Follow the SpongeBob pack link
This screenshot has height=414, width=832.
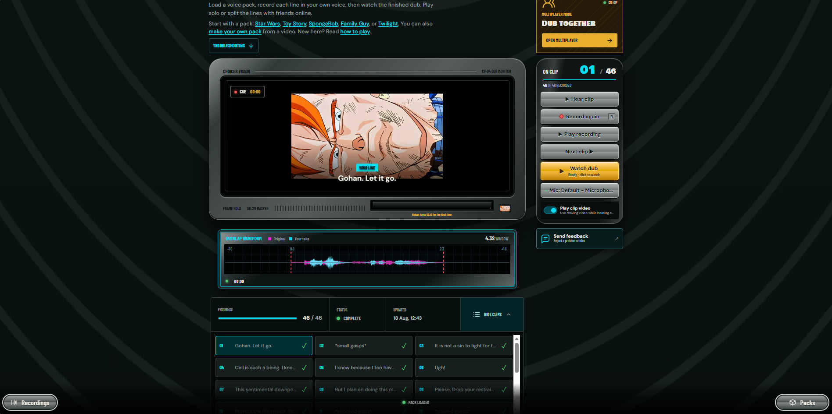coord(323,24)
